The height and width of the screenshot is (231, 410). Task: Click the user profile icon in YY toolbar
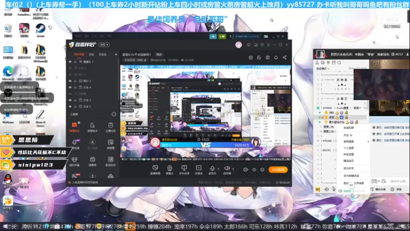click(x=317, y=63)
